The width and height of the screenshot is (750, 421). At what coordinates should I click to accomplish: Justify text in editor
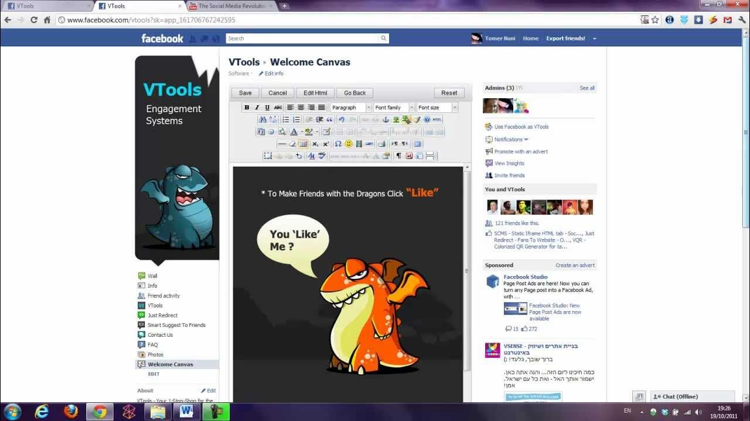pos(322,108)
